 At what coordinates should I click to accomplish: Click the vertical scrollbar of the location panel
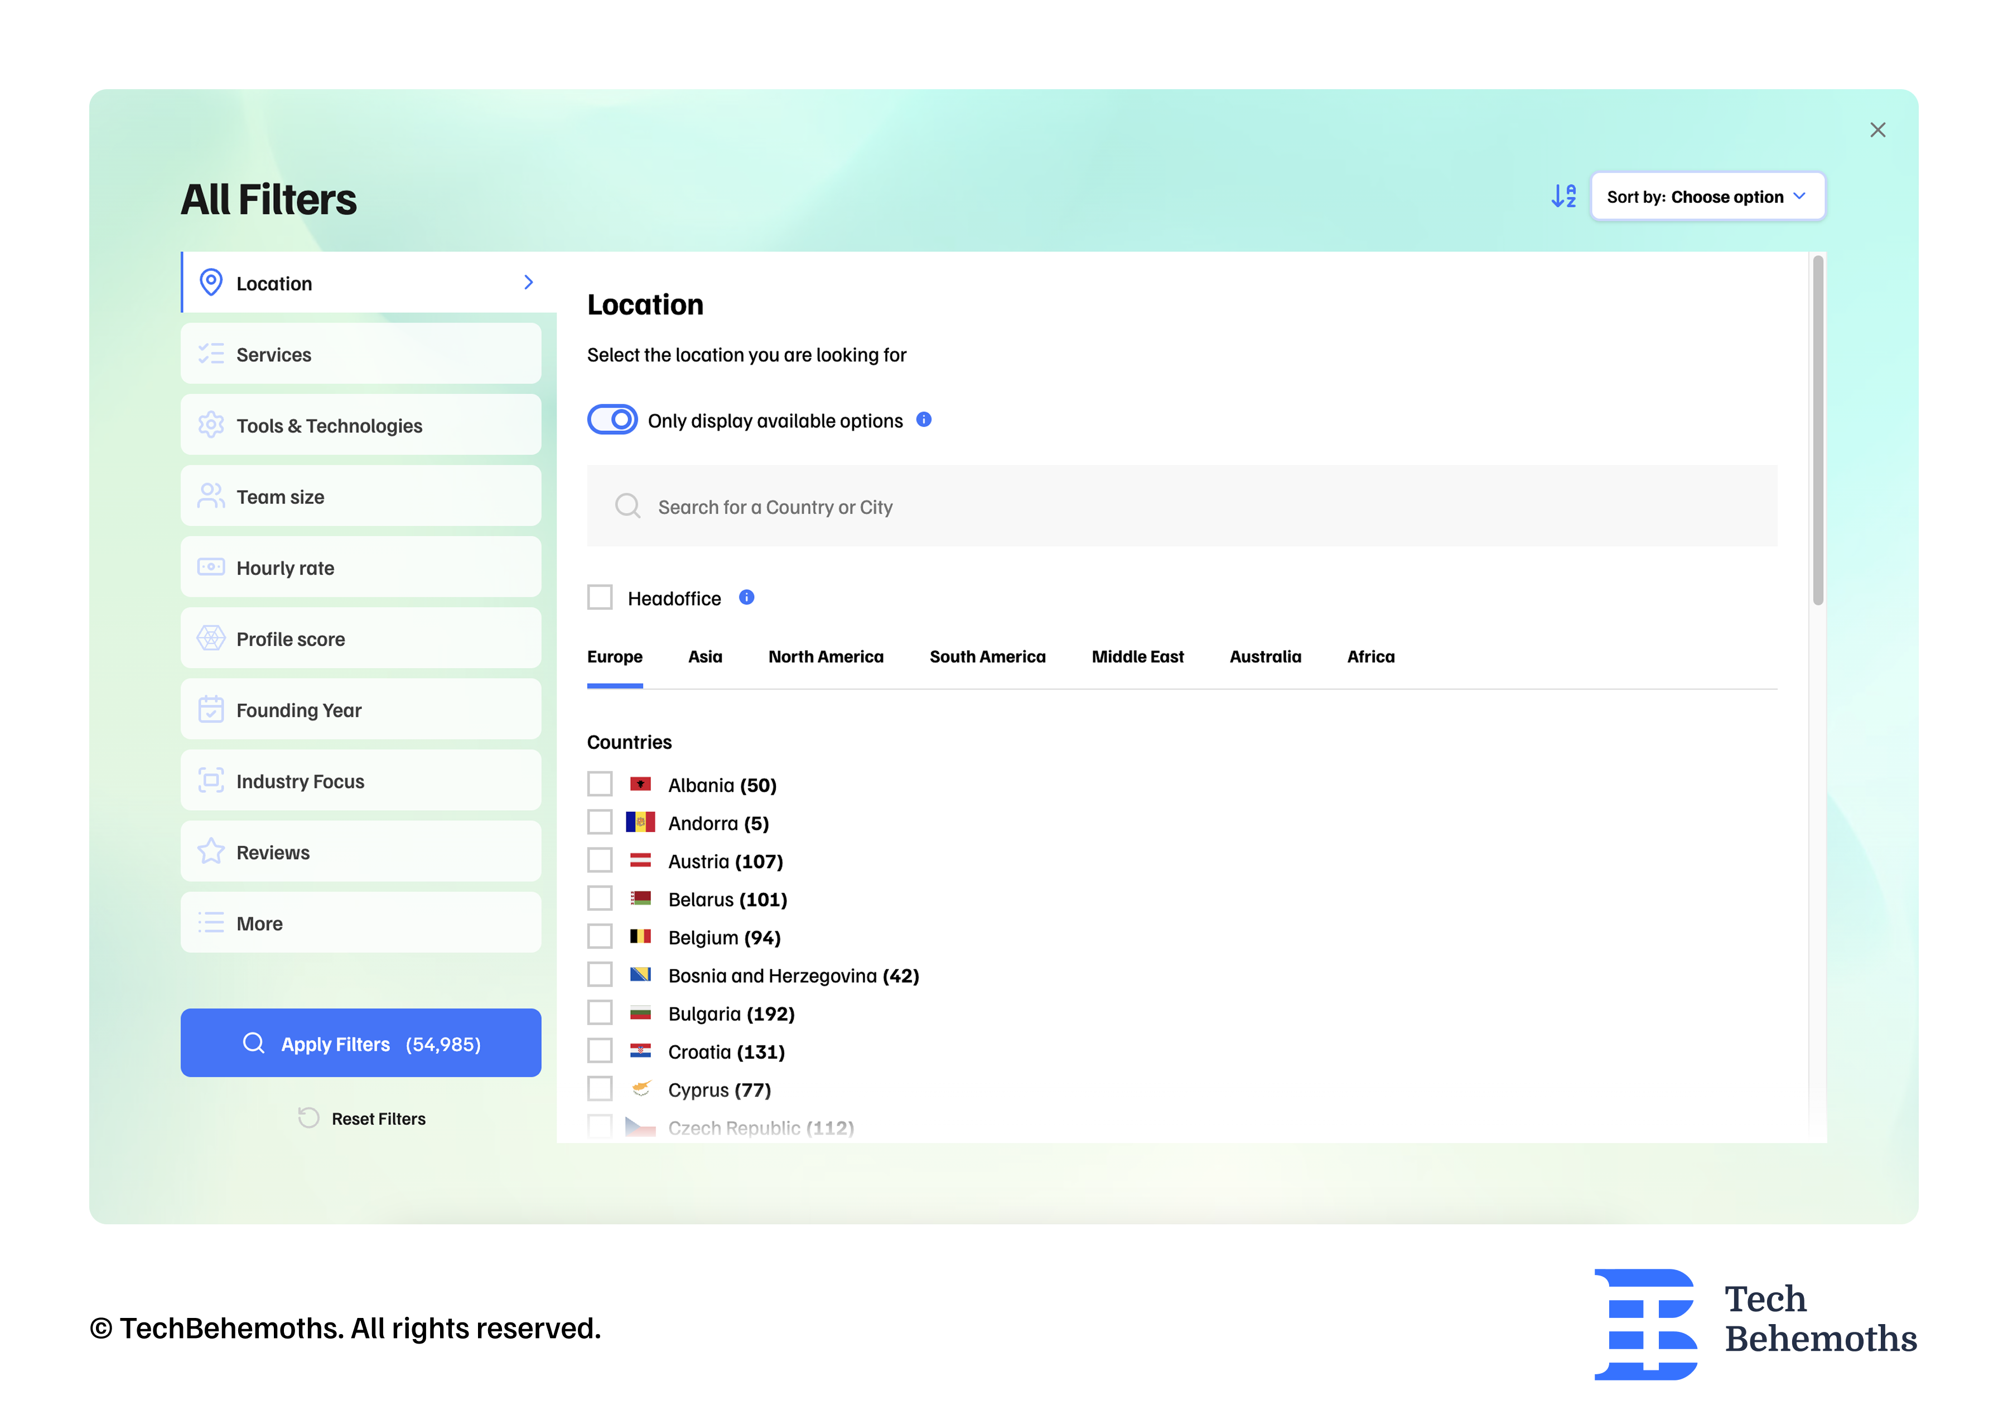click(x=1818, y=430)
